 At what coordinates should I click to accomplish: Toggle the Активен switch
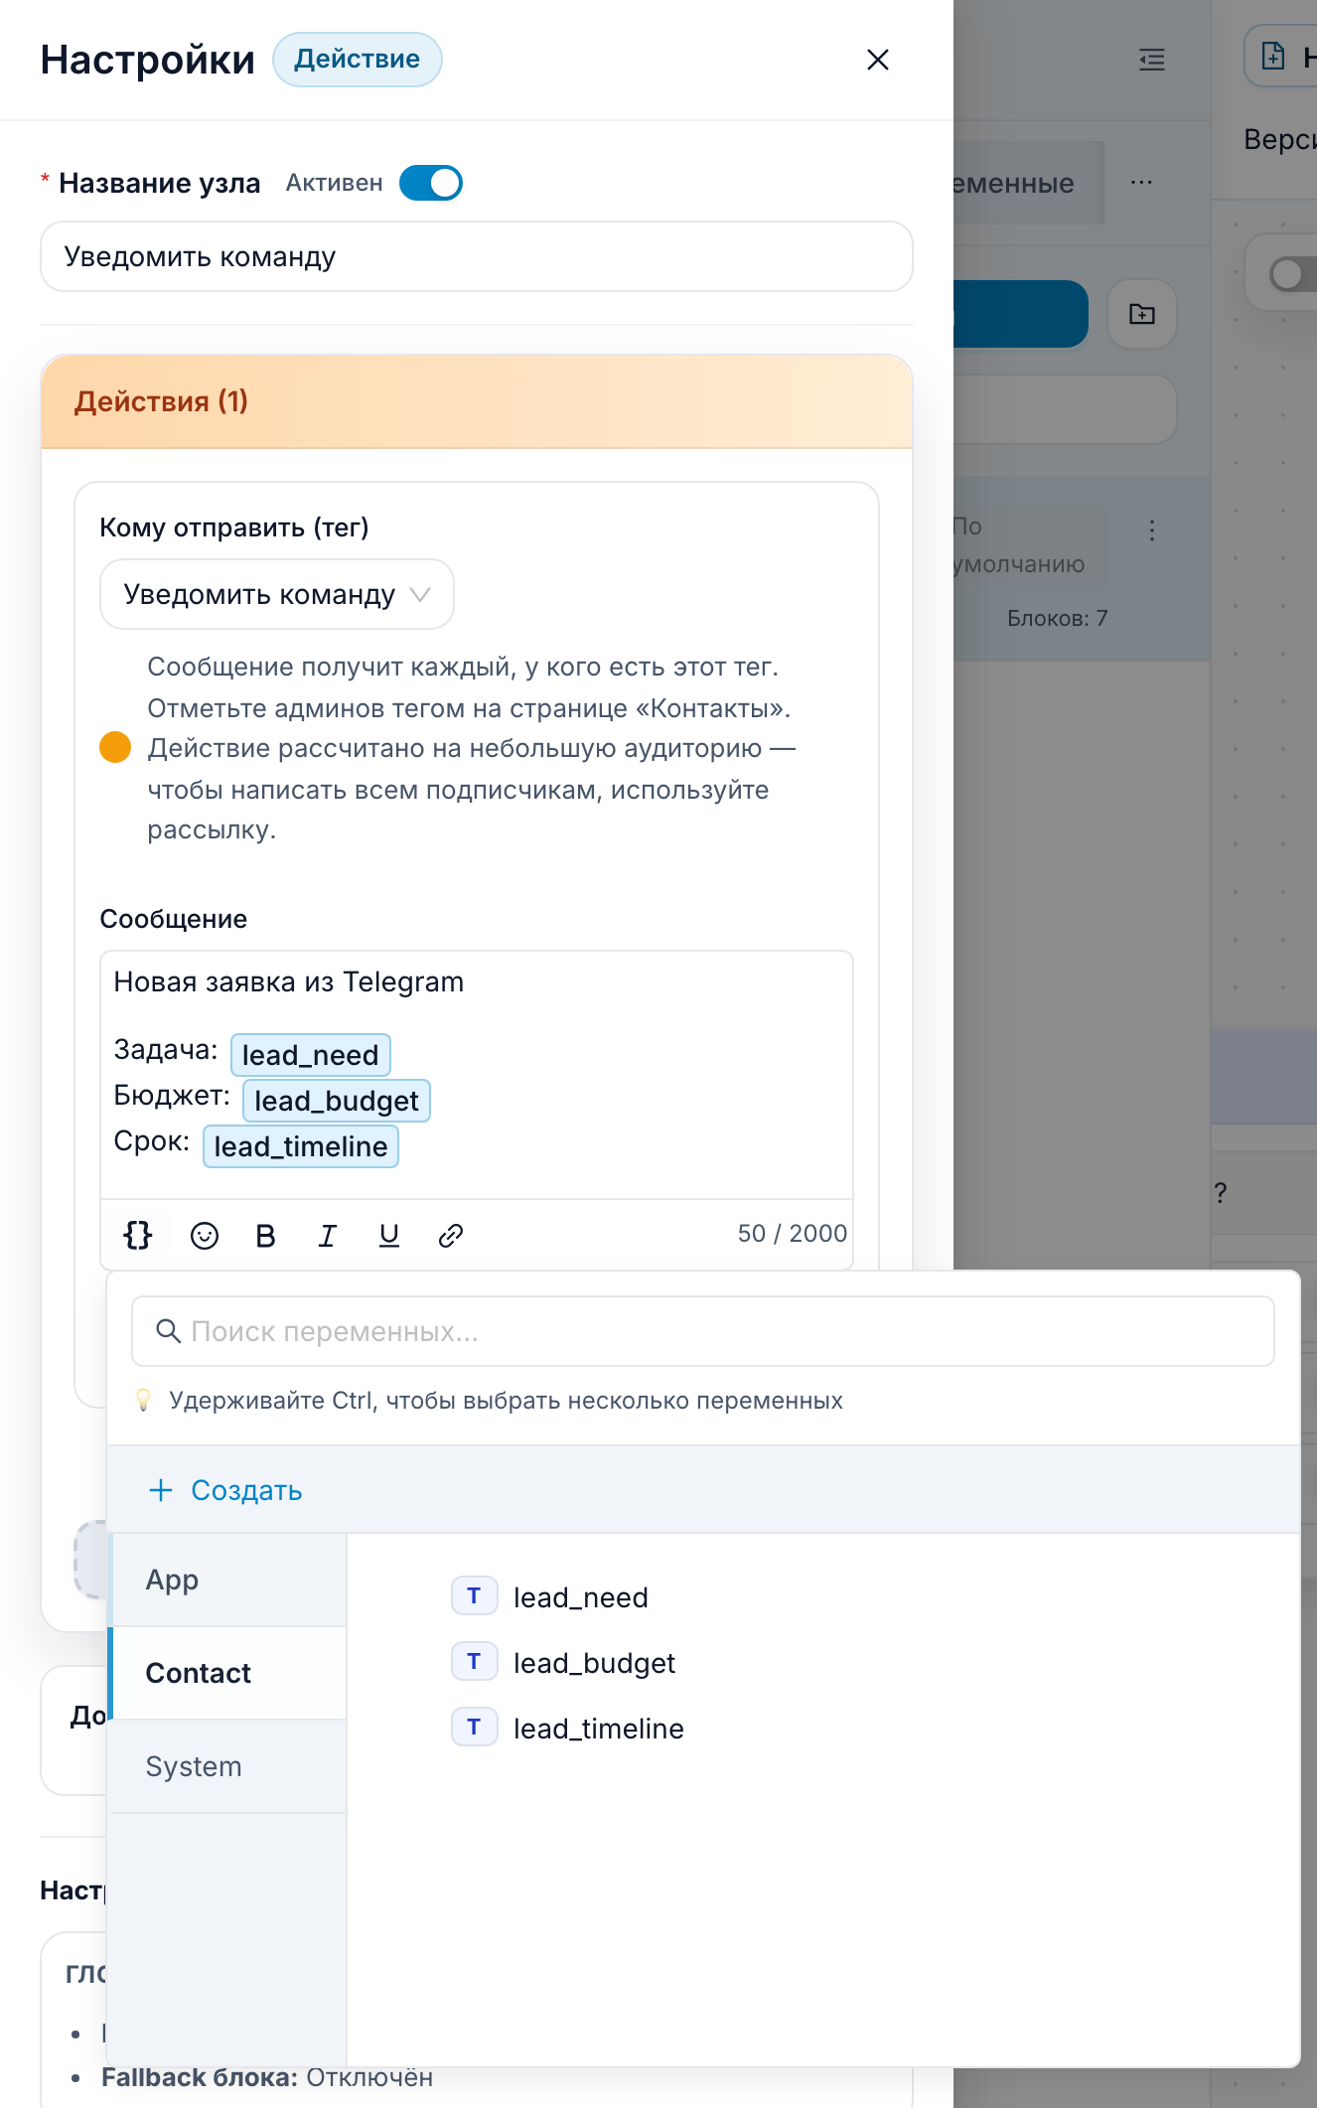point(430,183)
